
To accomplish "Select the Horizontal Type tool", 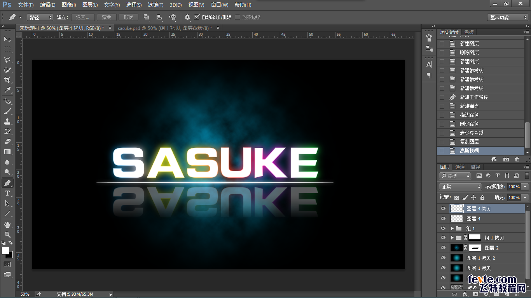I will [7, 193].
